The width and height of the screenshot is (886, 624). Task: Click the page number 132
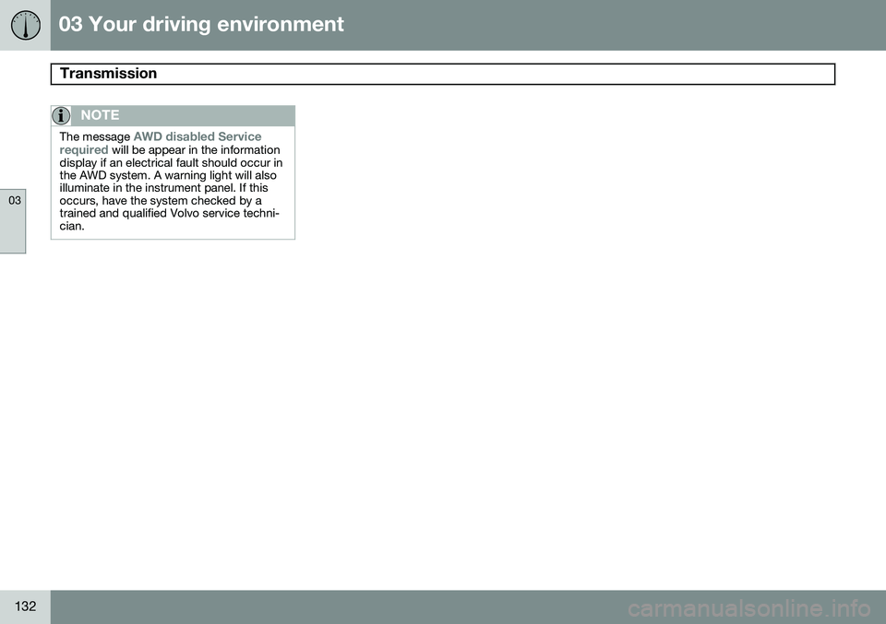(26, 606)
